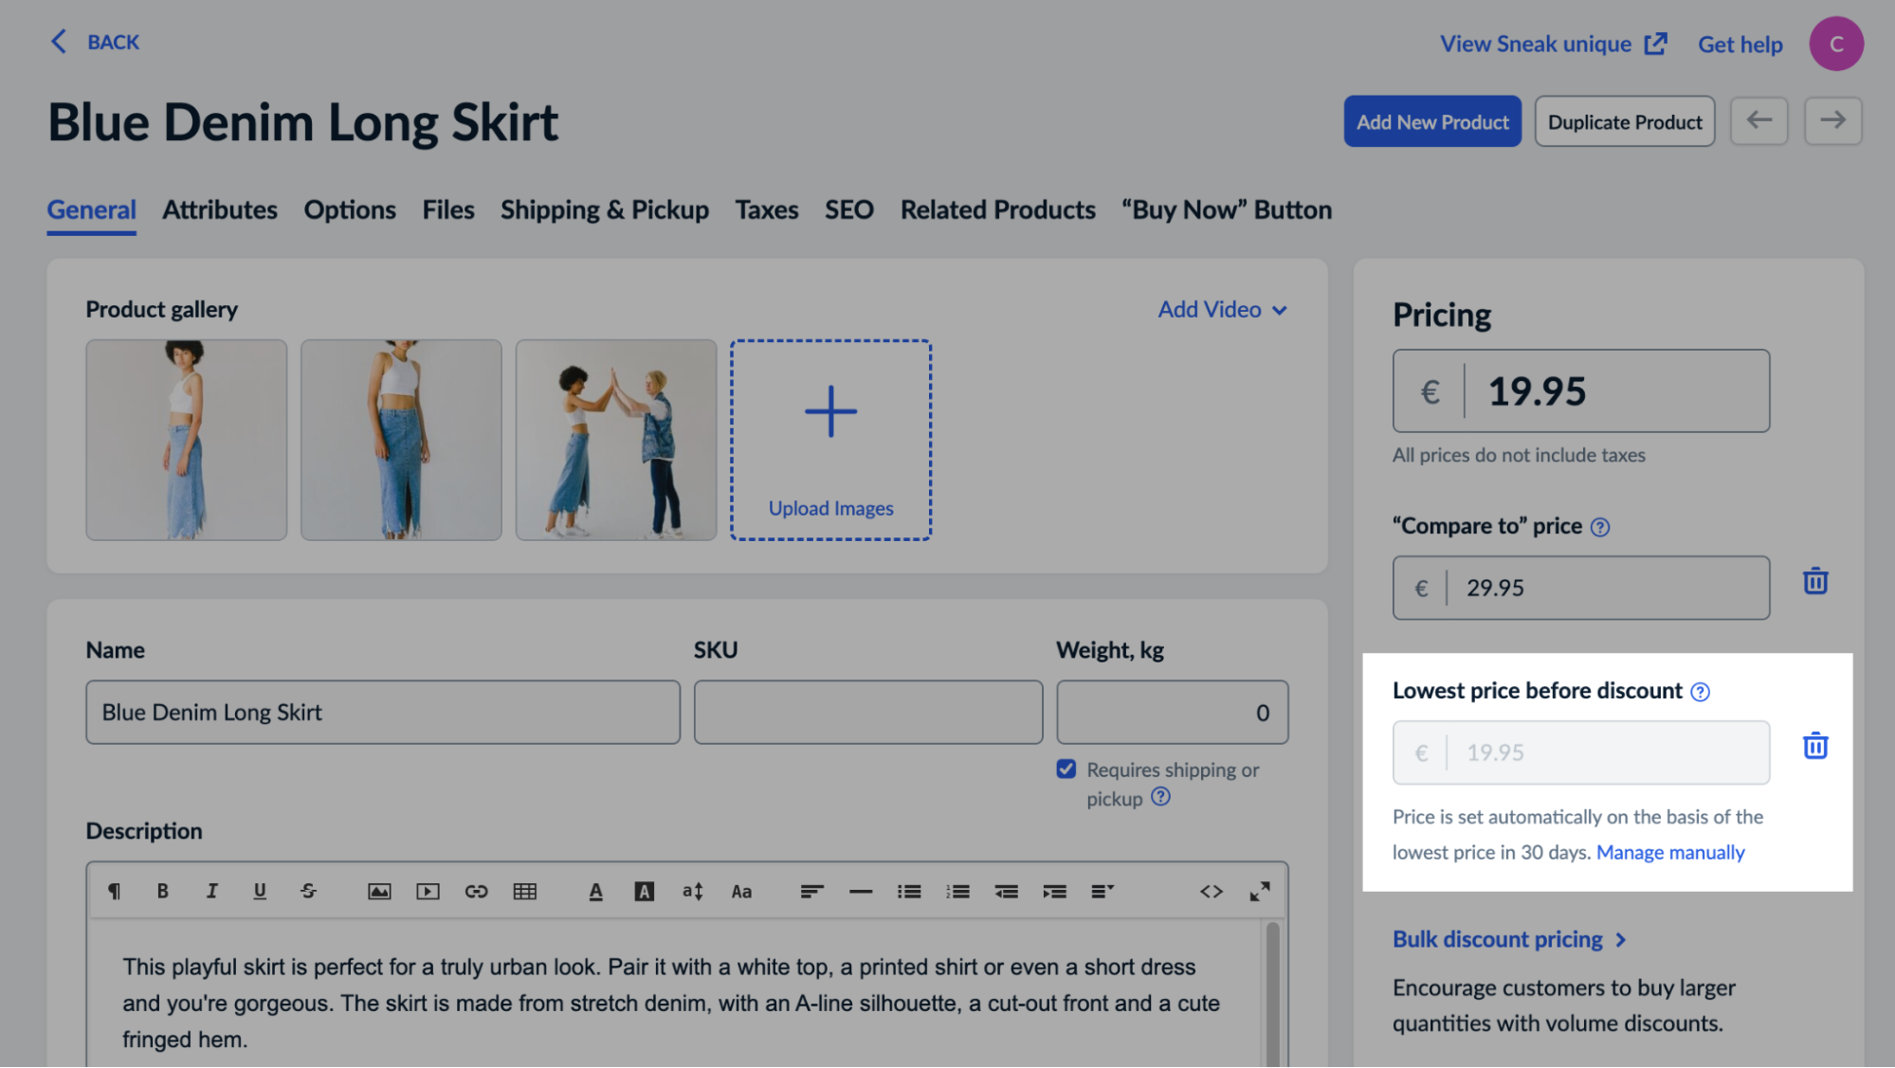Go to the previous product
This screenshot has height=1068, width=1895.
(1758, 120)
